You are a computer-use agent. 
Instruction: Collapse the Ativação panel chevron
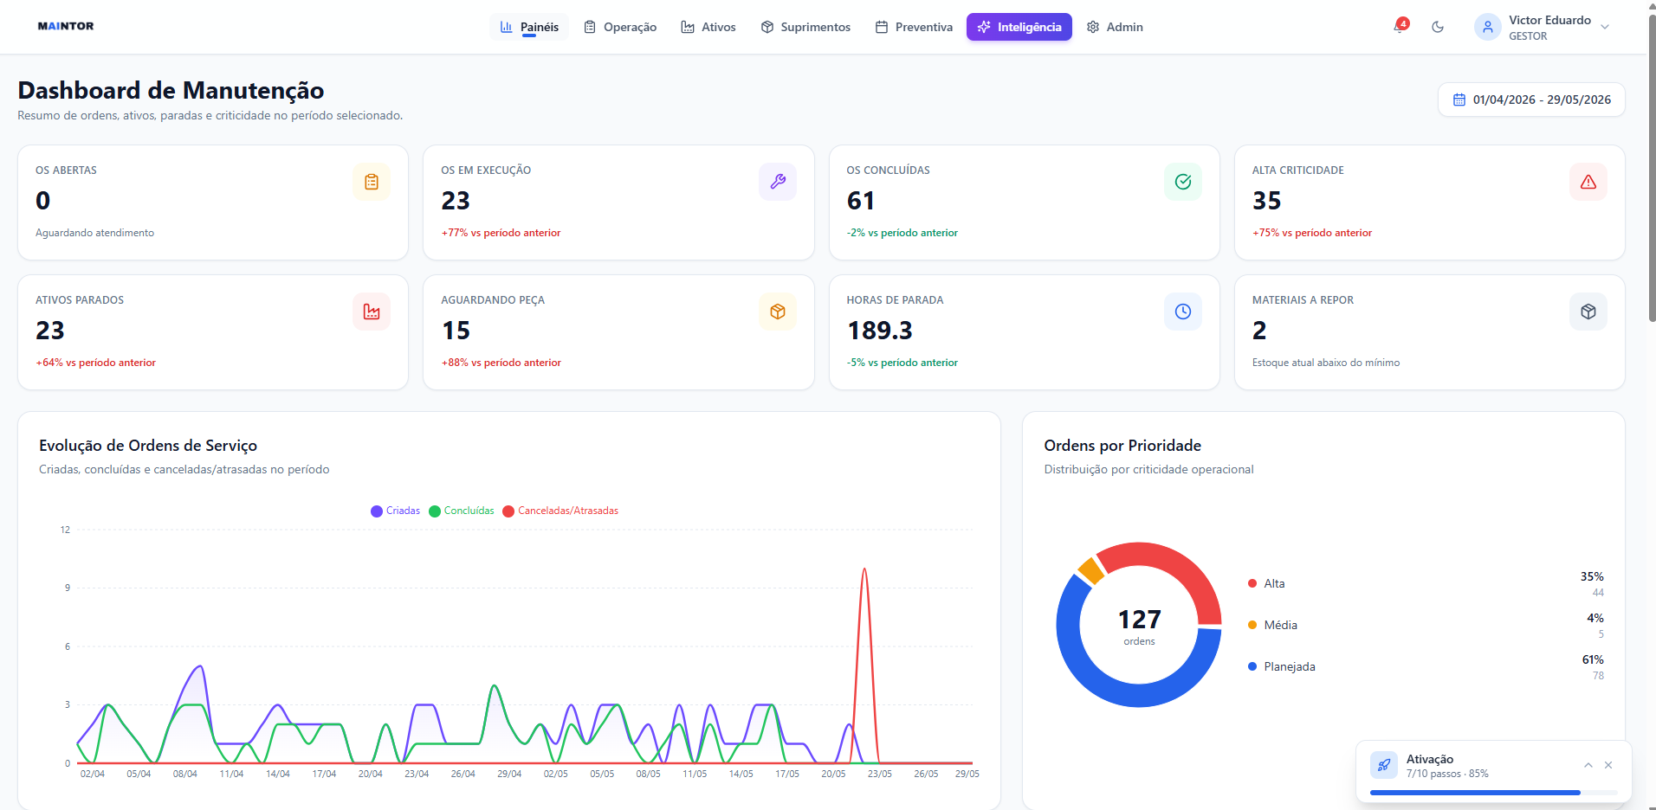[1588, 765]
